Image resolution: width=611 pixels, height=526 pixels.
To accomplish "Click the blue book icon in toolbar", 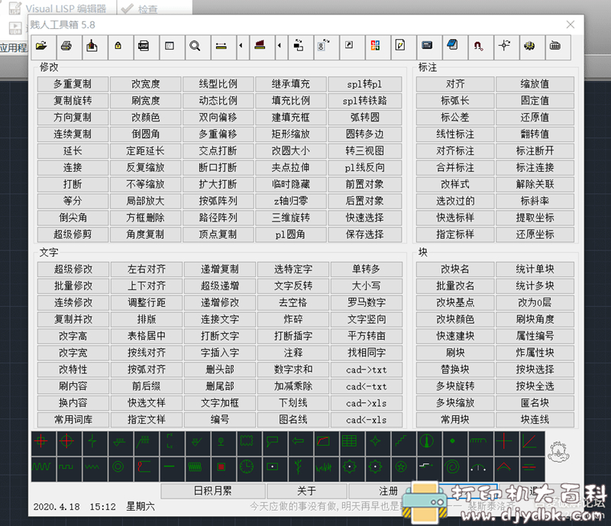I will click(454, 47).
